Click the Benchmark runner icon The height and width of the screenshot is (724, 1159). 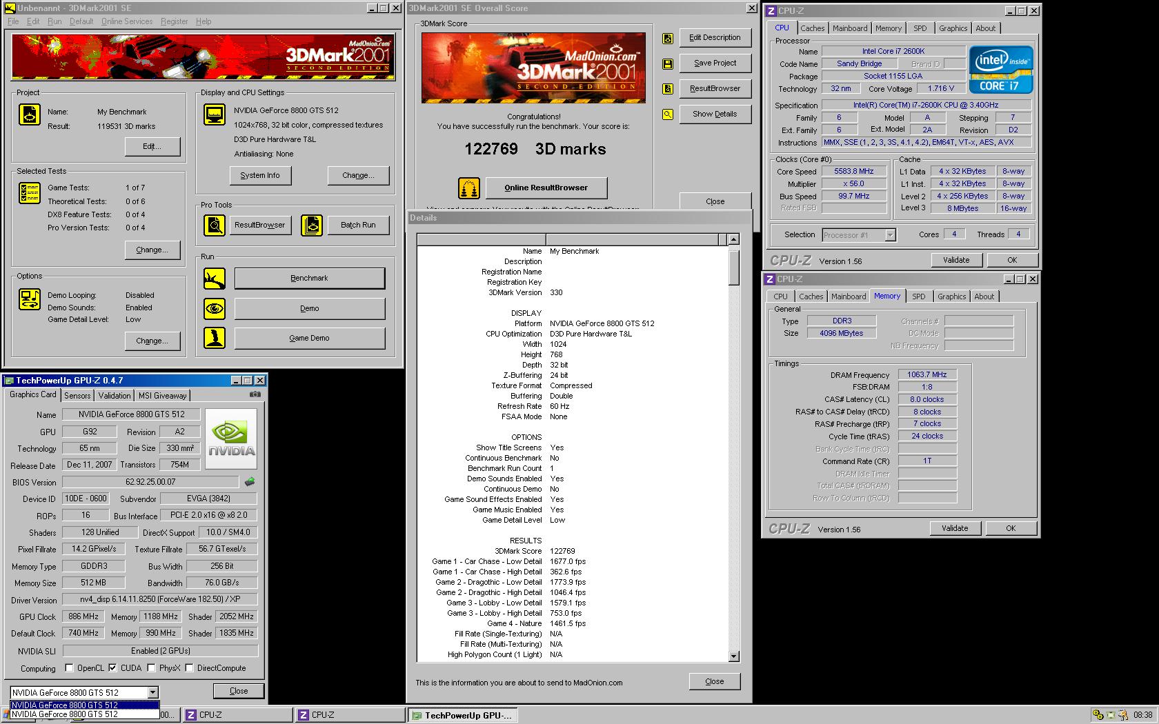pyautogui.click(x=215, y=279)
